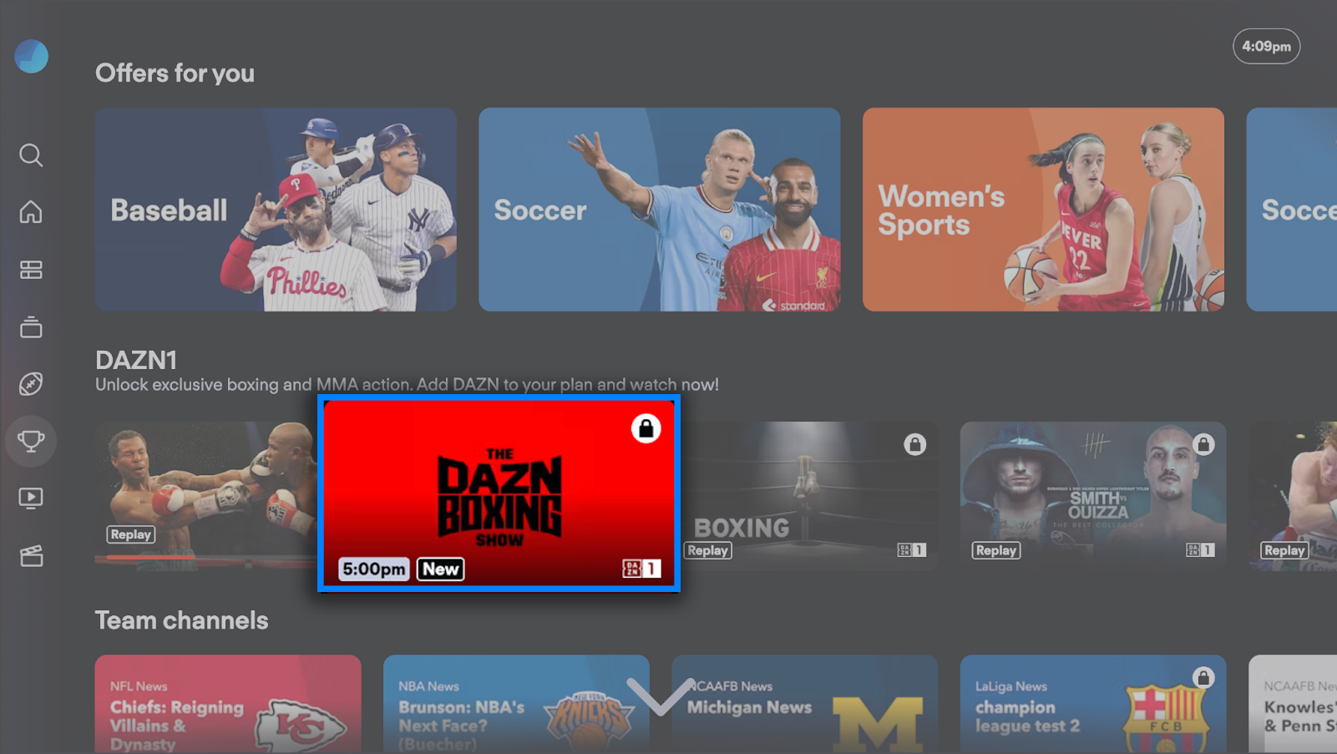
Task: Click the lock on Smith vs Ouizza tile
Action: [1203, 445]
